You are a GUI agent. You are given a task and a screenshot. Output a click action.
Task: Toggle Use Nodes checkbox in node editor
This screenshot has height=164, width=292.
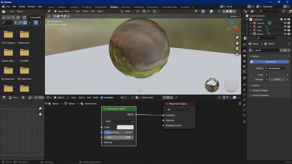coord(101,97)
